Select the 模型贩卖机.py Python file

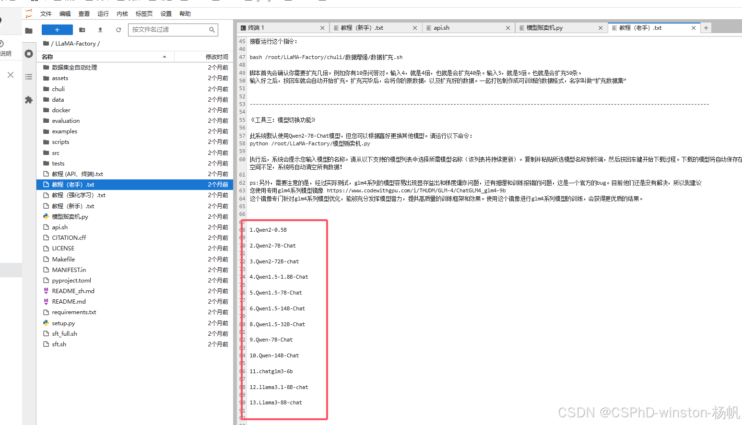(135, 216)
